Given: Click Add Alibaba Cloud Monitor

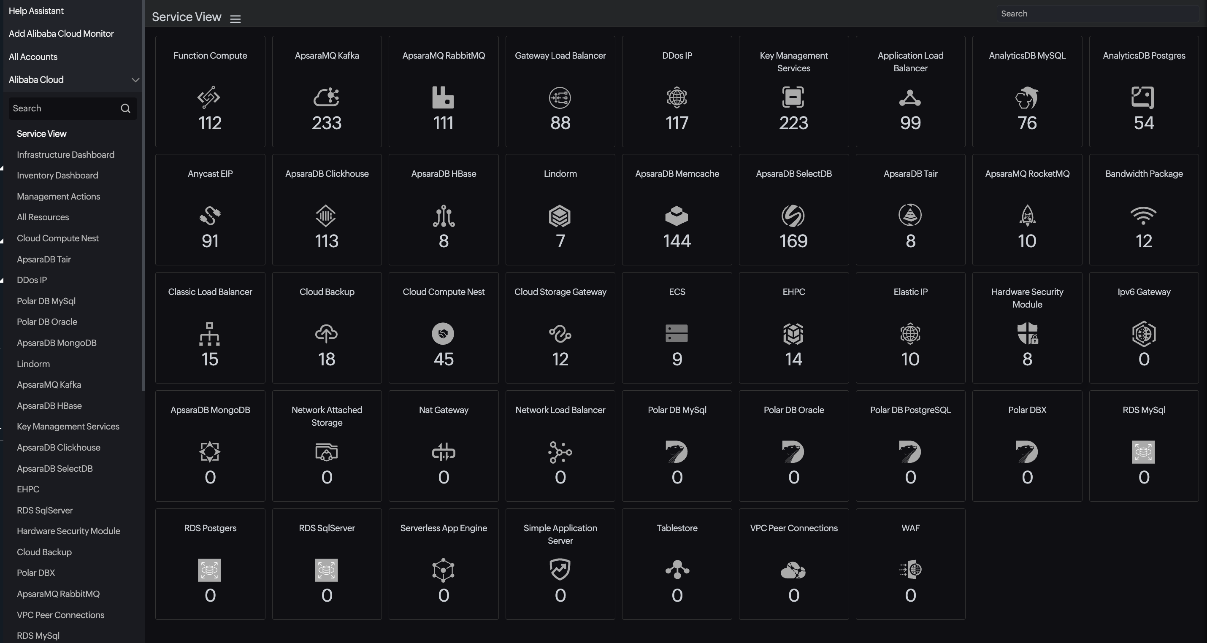Looking at the screenshot, I should 61,33.
